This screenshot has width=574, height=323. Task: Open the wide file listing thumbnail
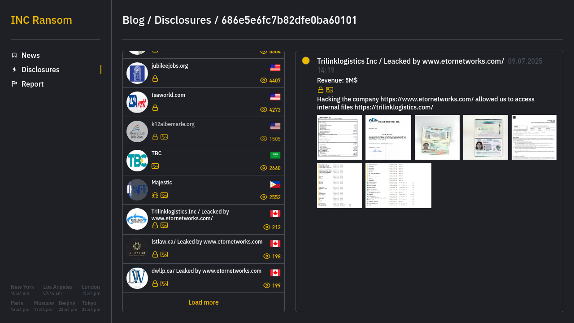[398, 186]
